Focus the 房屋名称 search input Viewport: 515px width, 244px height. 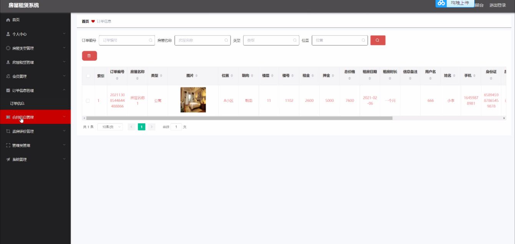pos(203,40)
